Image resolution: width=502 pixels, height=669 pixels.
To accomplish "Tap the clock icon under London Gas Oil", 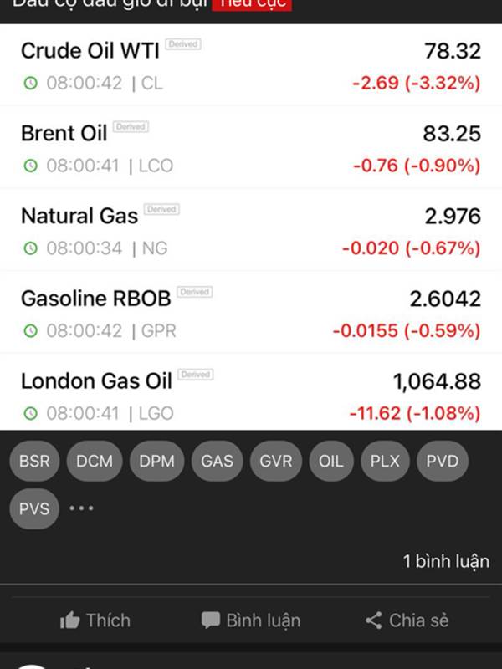I will coord(31,413).
